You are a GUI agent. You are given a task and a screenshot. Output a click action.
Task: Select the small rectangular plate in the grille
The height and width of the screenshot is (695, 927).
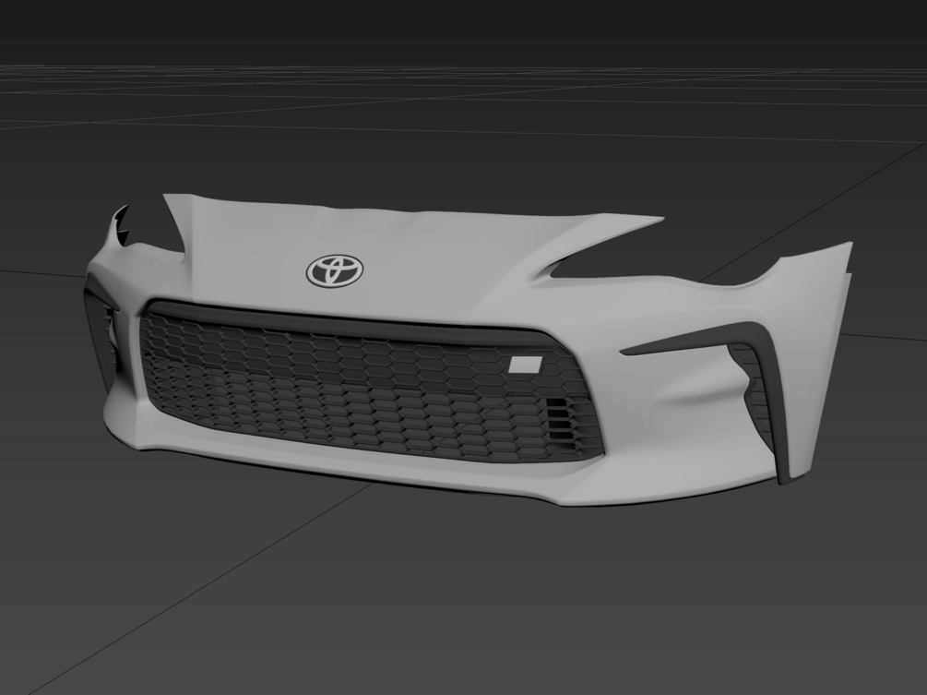click(526, 365)
